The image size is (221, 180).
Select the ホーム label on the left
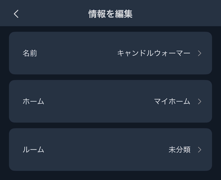point(33,101)
